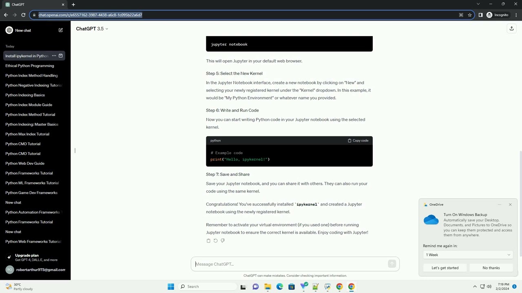Click the Step 7: Save and Share heading
This screenshot has width=522, height=293.
[228, 174]
